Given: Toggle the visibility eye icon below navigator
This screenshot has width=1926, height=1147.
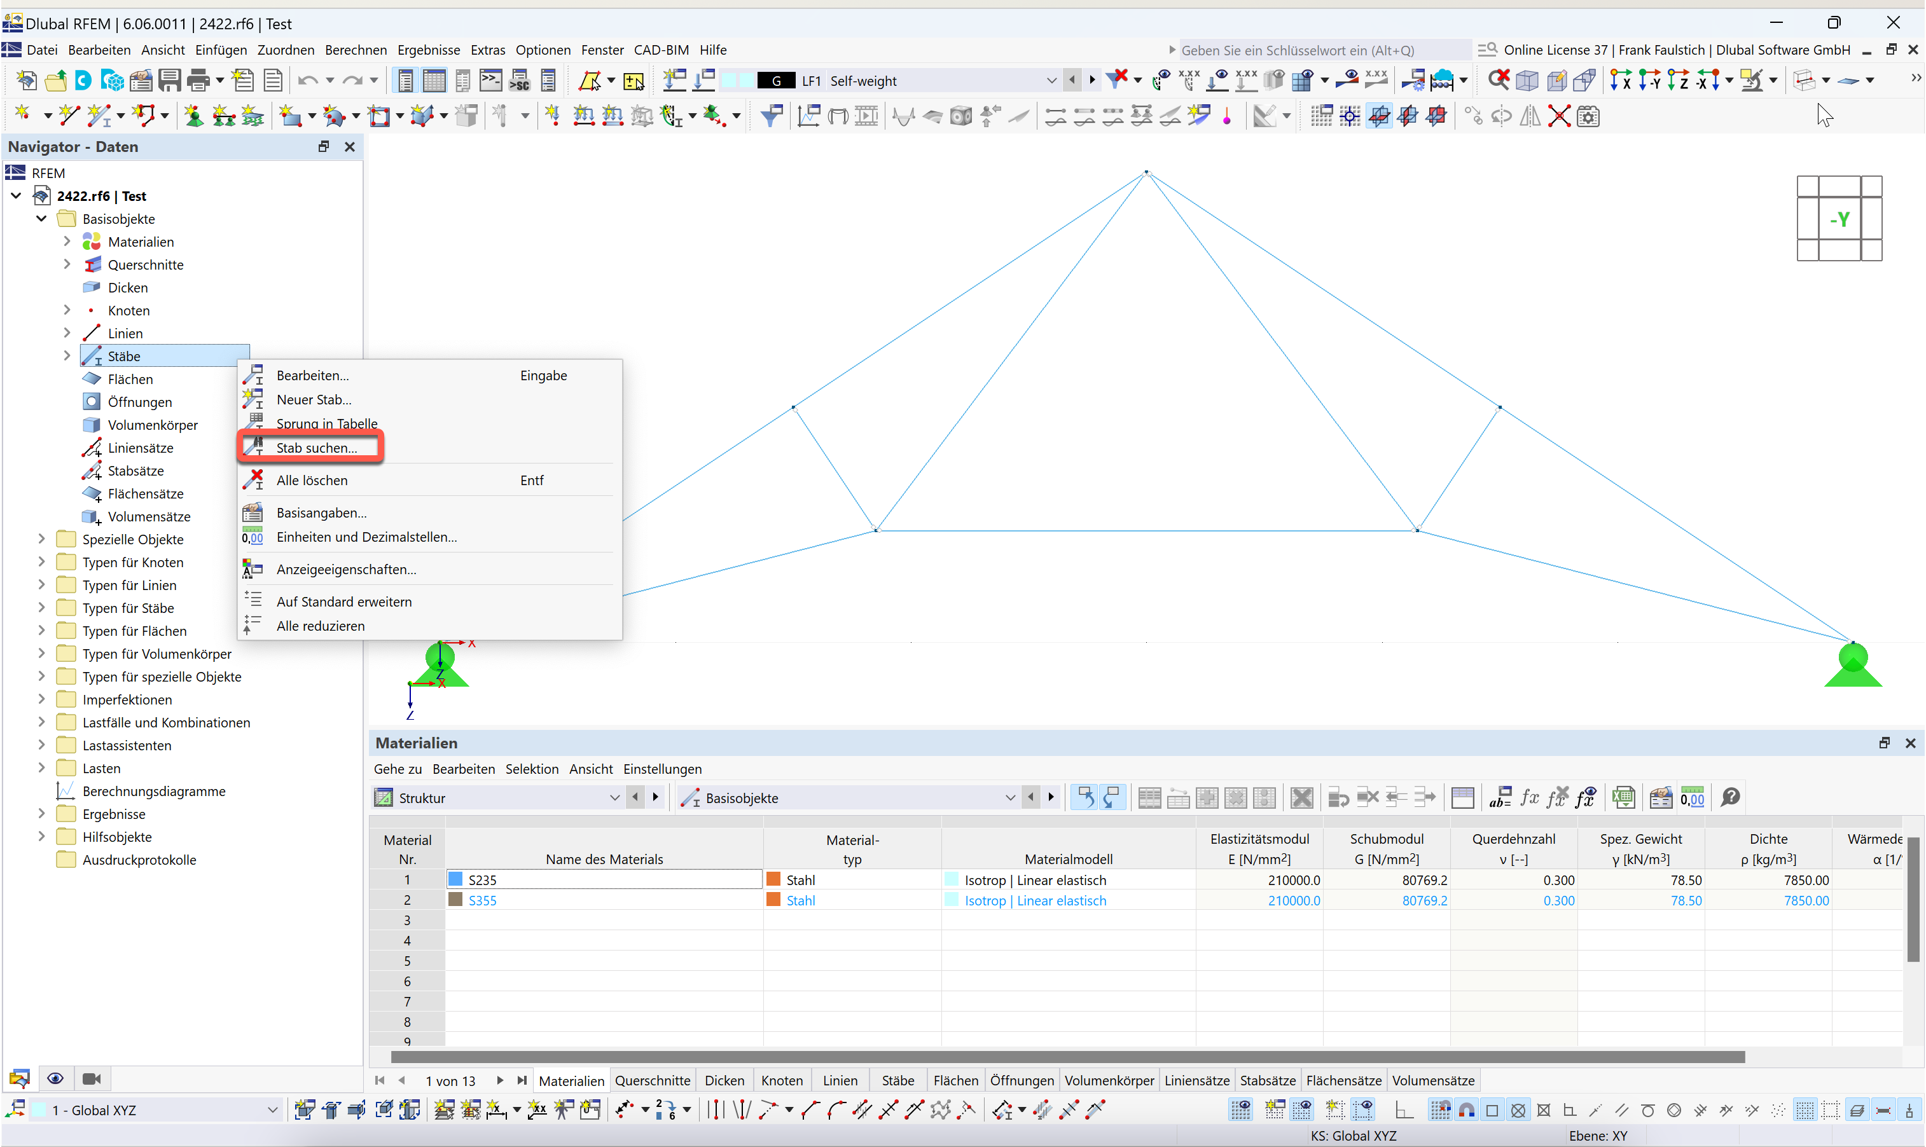Looking at the screenshot, I should 55,1078.
